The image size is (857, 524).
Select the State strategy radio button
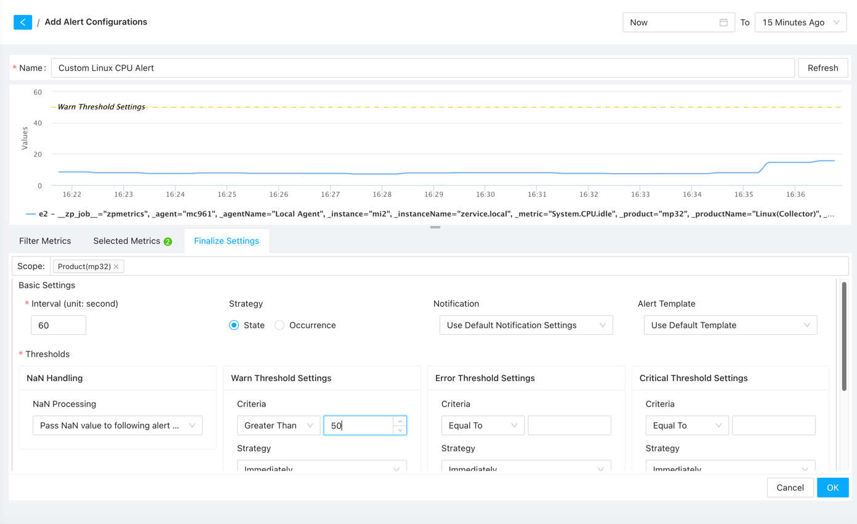pos(234,325)
